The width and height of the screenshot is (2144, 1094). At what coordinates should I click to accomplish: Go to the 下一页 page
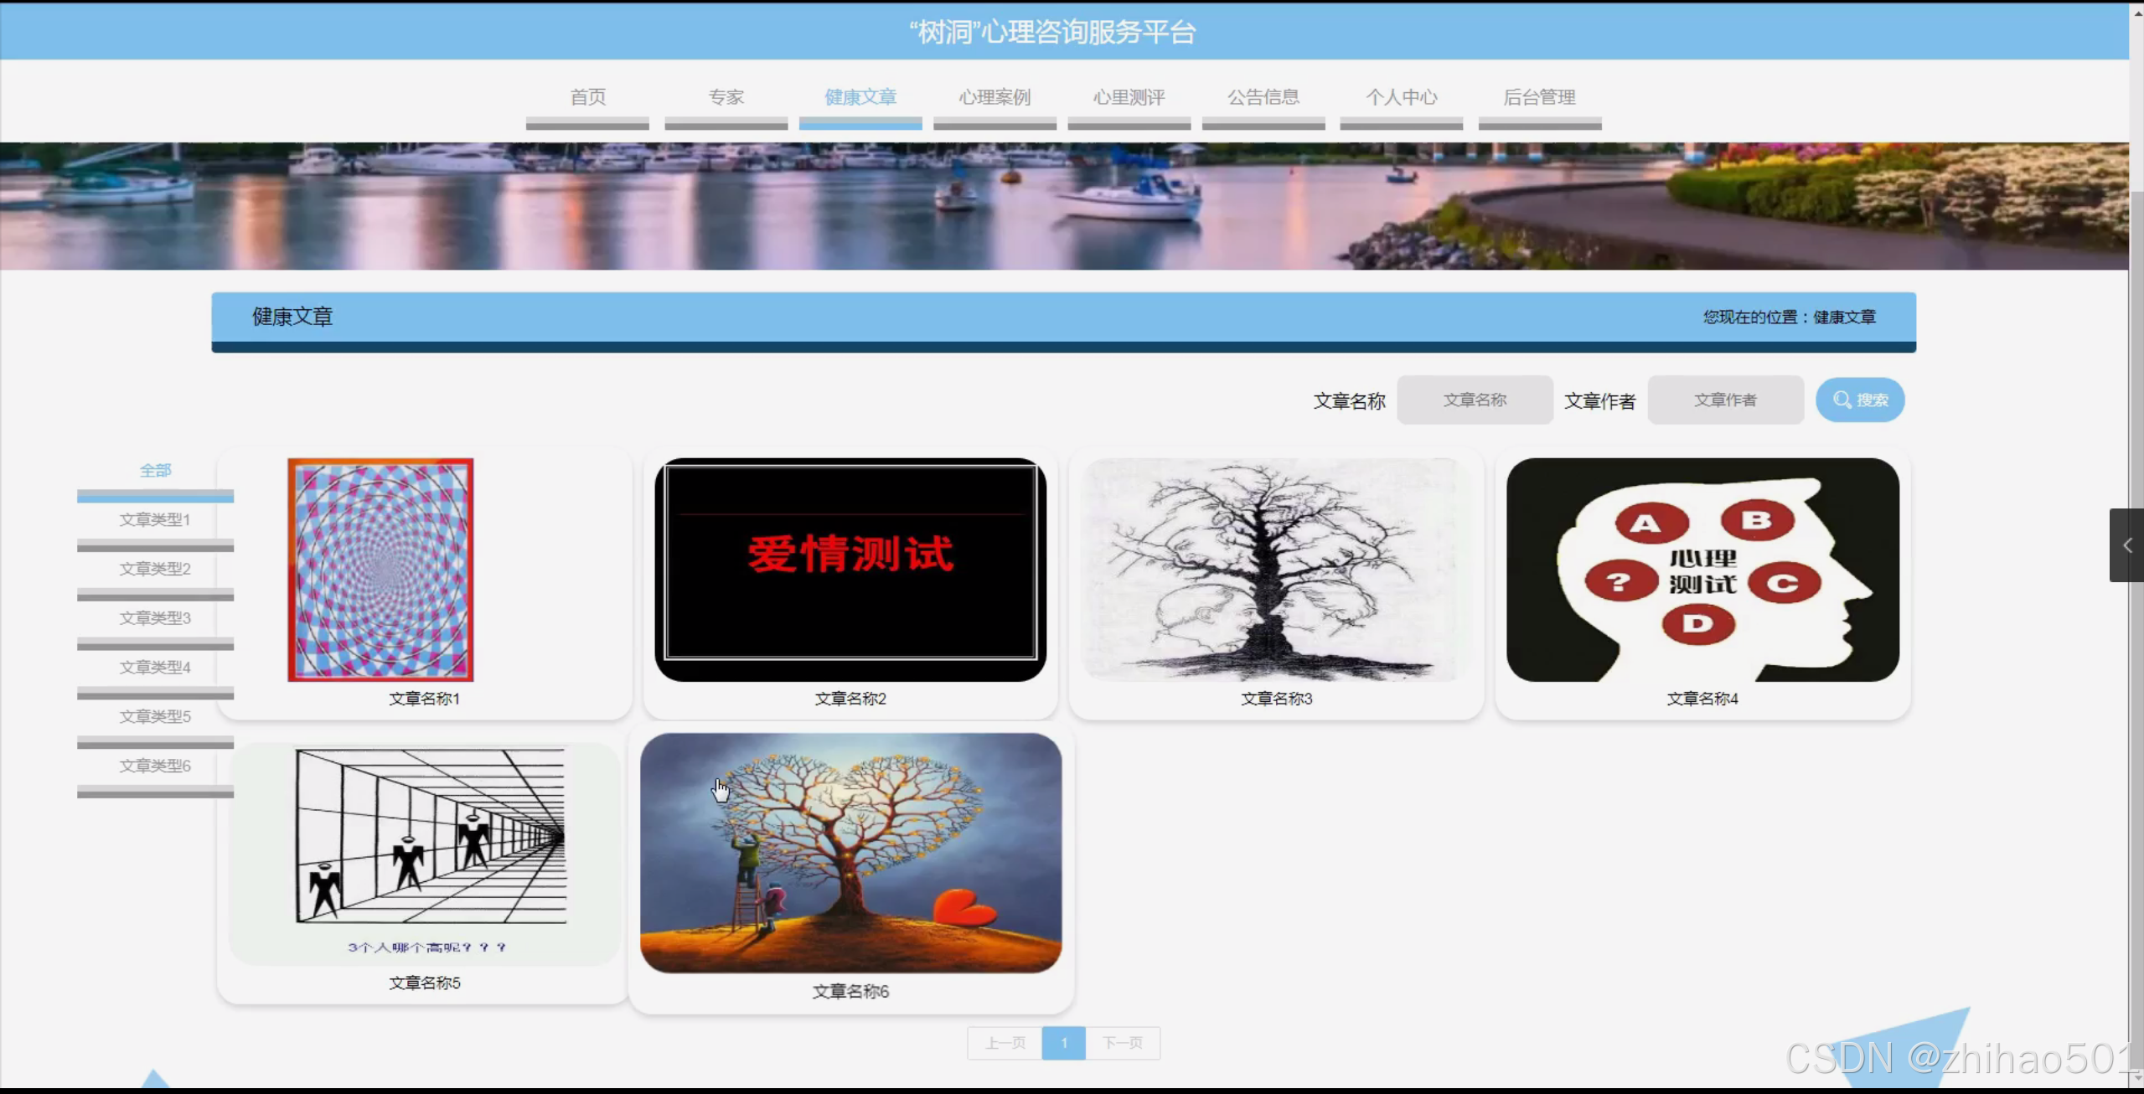pyautogui.click(x=1122, y=1043)
